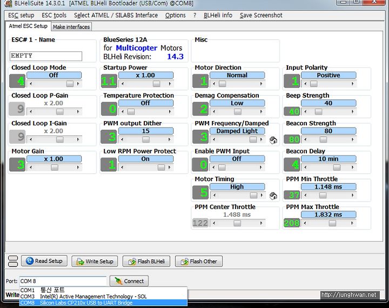Switch to the Atmel ESC Setup tab
The width and height of the screenshot is (389, 308).
point(28,26)
